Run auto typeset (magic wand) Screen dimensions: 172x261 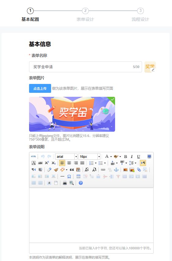pos(62,170)
